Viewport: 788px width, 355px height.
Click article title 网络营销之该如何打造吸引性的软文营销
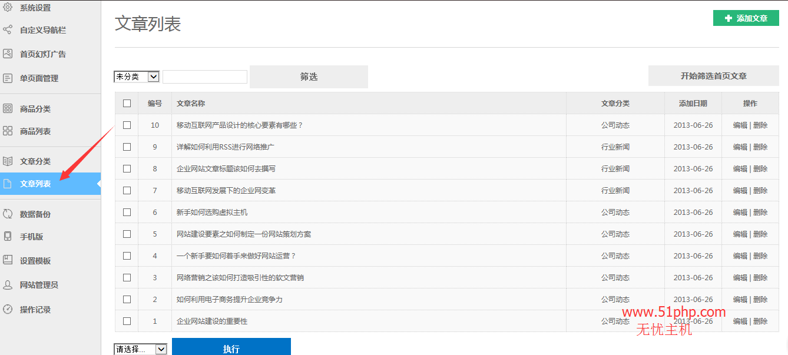[x=240, y=277]
